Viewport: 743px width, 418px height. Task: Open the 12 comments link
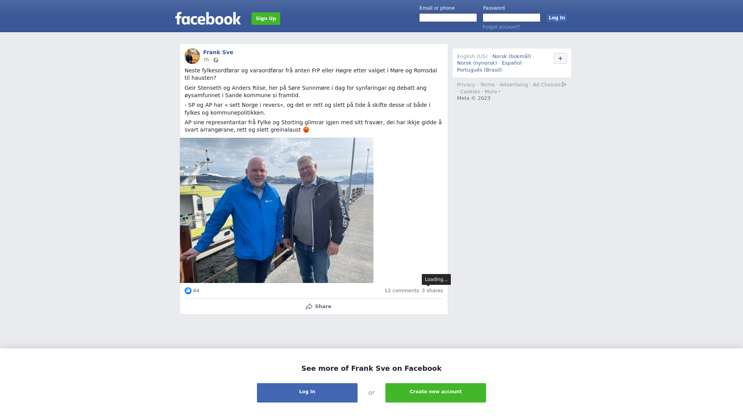[402, 291]
